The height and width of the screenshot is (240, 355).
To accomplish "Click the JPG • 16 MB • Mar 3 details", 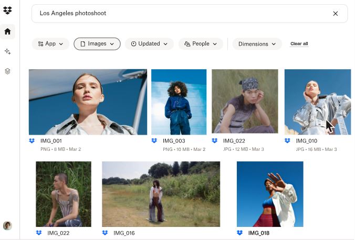I will 316,149.
